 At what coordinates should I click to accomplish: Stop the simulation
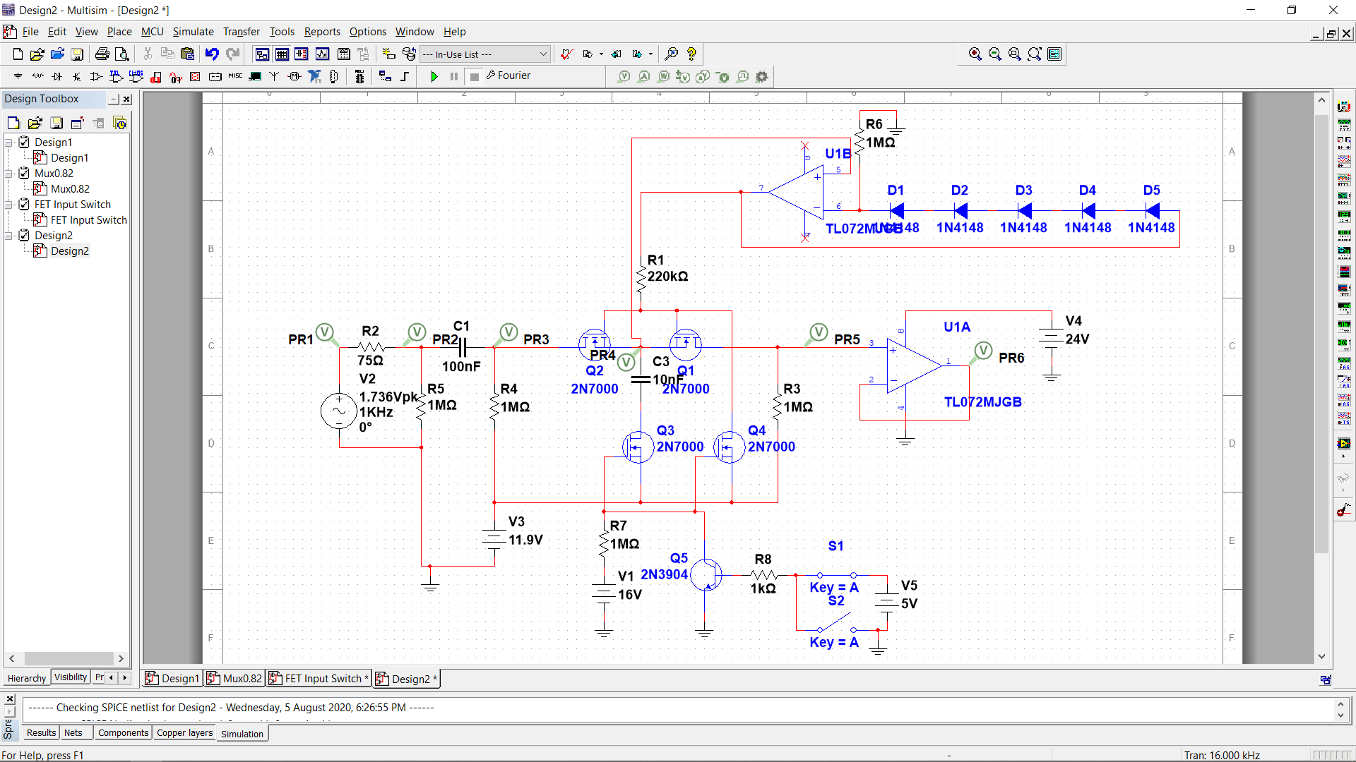(x=475, y=76)
